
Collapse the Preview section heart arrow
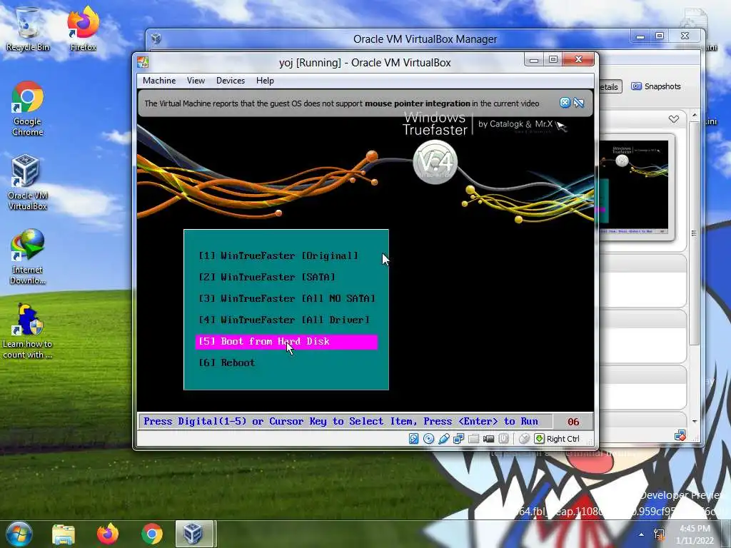(674, 119)
